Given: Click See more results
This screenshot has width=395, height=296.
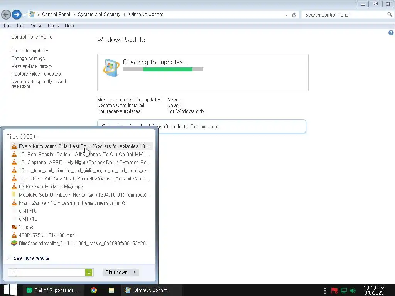Looking at the screenshot, I should click(31, 258).
